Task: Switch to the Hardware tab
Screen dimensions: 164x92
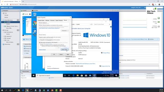Action: coord(47,20)
